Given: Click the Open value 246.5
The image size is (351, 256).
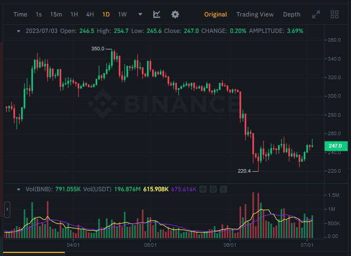Looking at the screenshot, I should [x=87, y=31].
